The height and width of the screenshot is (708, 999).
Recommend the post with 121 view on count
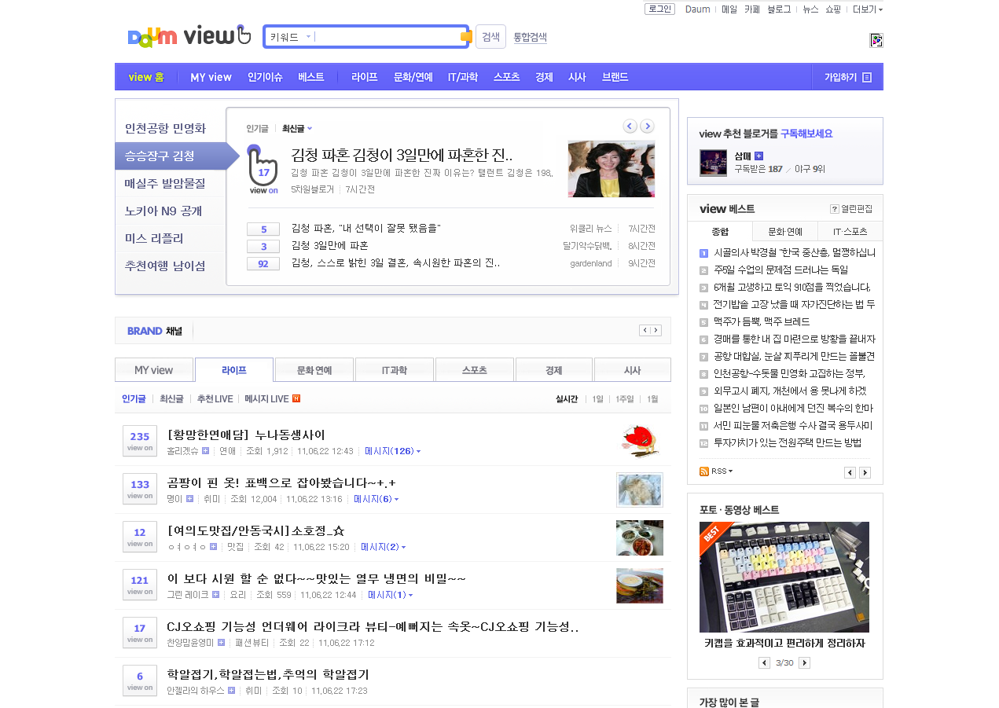coord(140,585)
